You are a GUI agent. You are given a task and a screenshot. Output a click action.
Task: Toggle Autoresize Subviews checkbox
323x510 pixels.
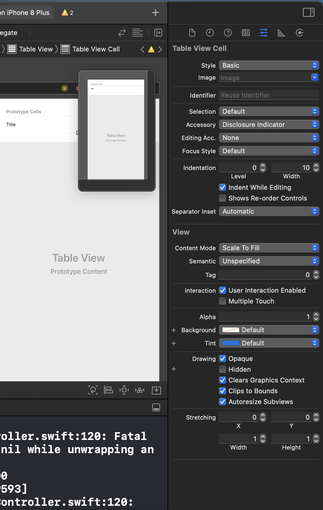[223, 402]
